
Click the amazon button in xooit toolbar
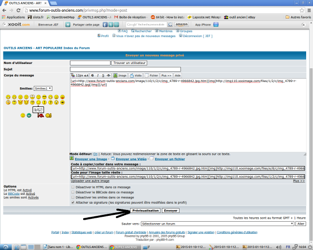181,24
